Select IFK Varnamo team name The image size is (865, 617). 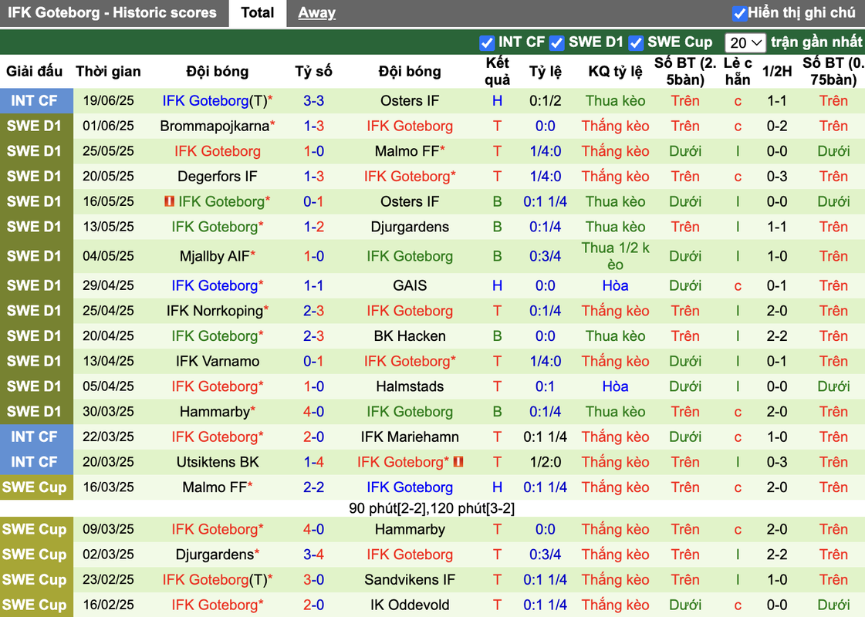tap(218, 362)
